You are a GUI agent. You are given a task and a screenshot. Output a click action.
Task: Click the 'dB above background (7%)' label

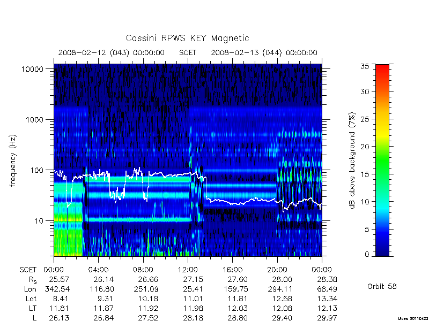(x=352, y=160)
